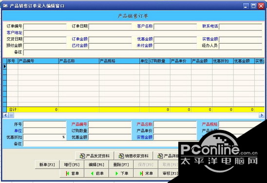The height and width of the screenshot is (183, 267).
Task: Open 销售收款资料 button
Action: pos(133,156)
